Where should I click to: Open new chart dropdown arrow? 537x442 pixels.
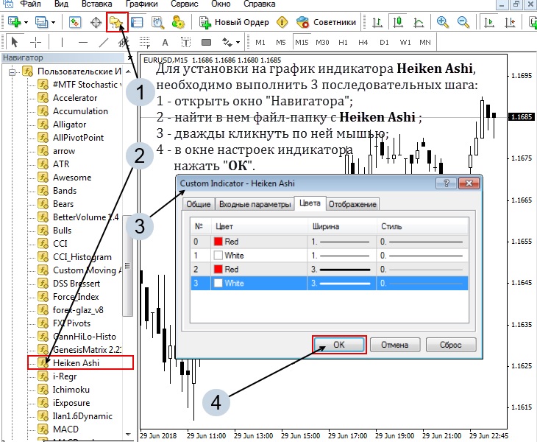[x=26, y=23]
